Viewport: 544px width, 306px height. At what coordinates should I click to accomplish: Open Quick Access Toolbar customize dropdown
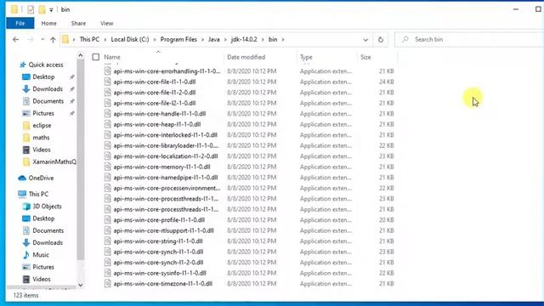[51, 9]
